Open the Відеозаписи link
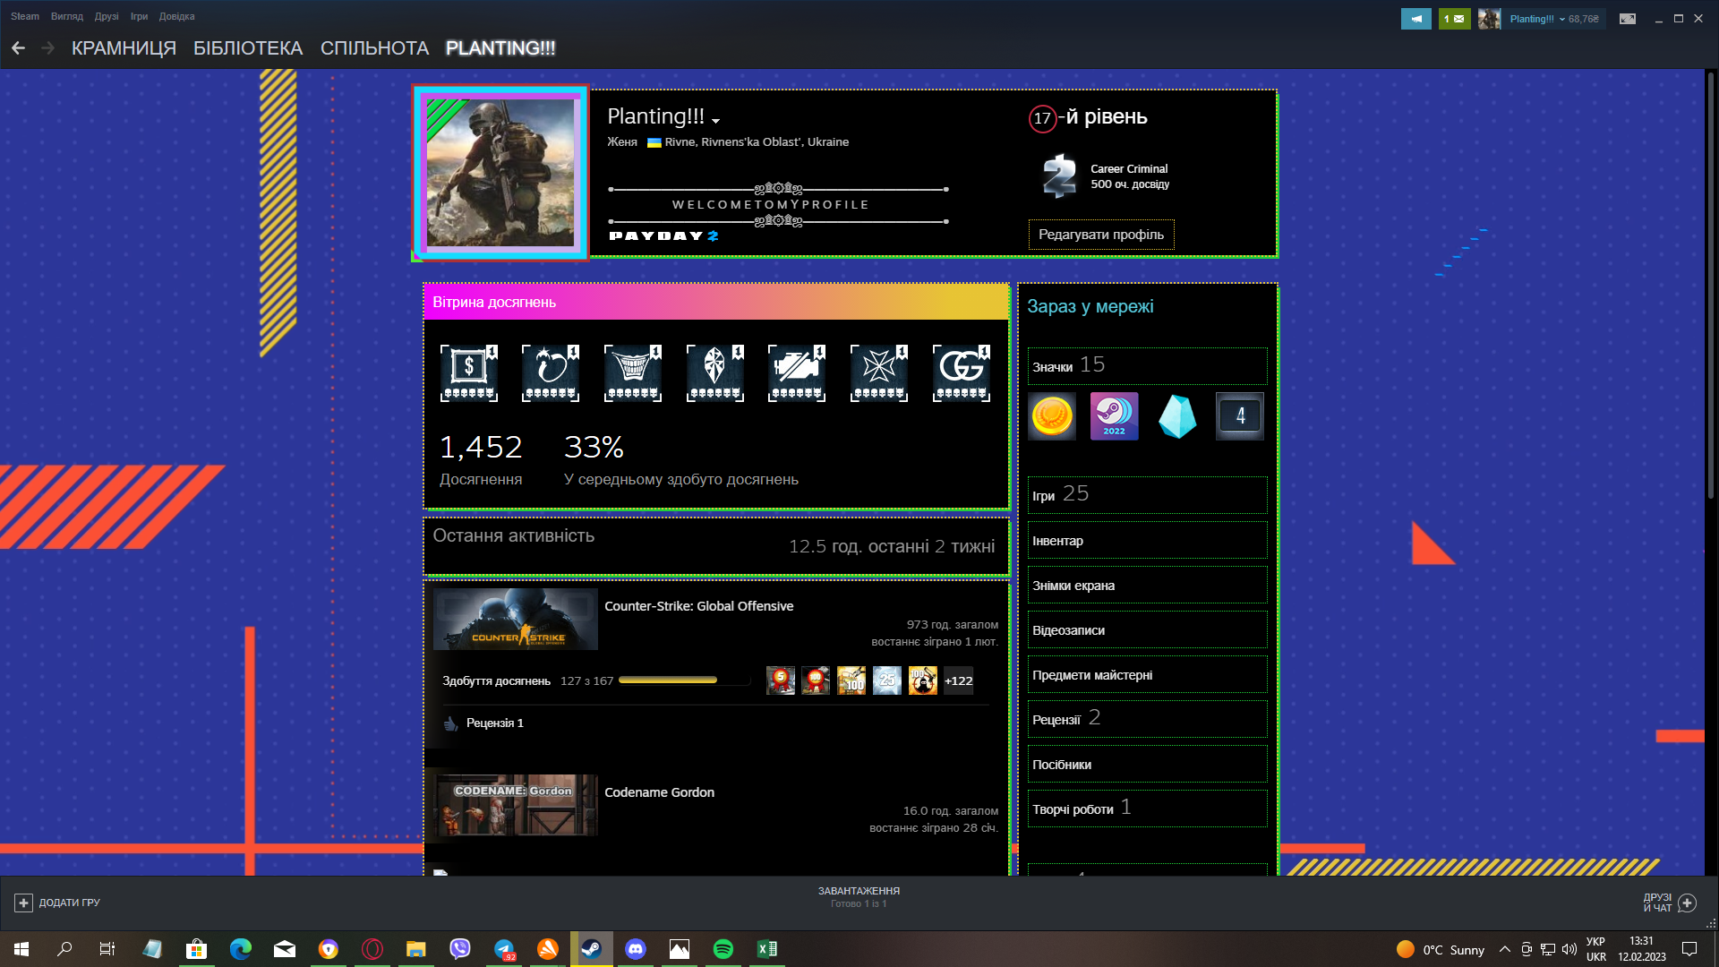Screen dimensions: 1719x967 point(1147,630)
